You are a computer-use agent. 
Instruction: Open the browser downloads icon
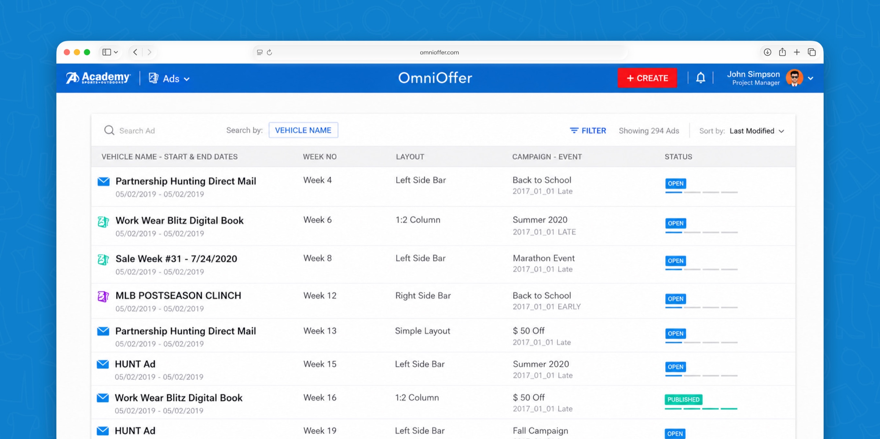[x=767, y=52]
